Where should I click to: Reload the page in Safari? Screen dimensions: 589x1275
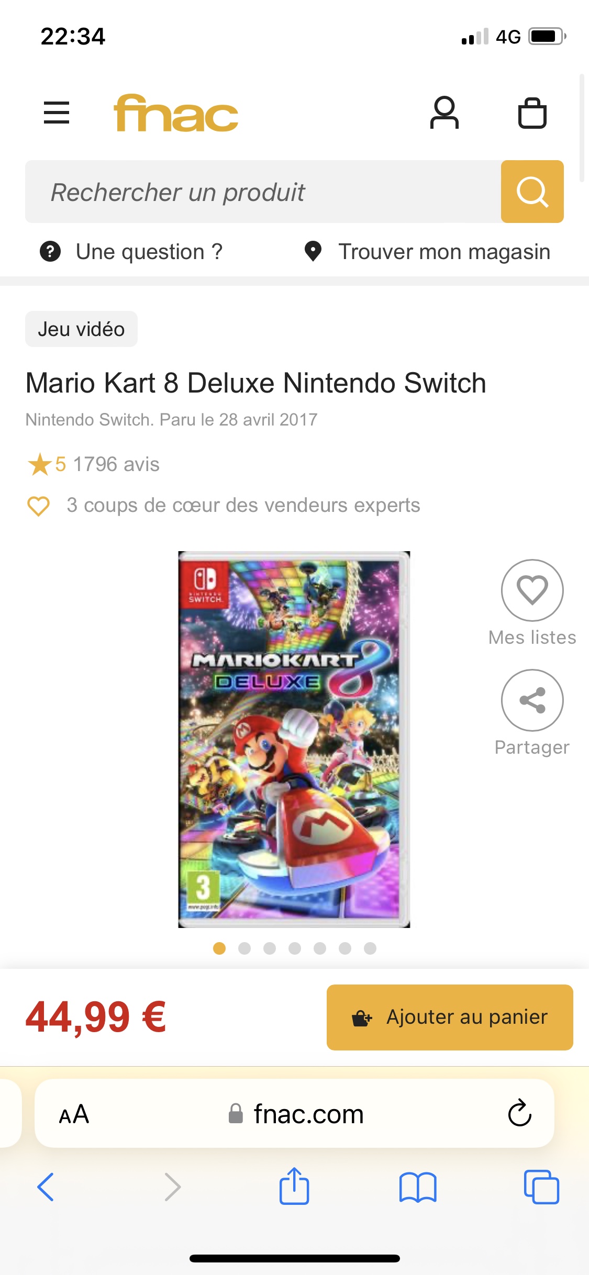[x=519, y=1113]
